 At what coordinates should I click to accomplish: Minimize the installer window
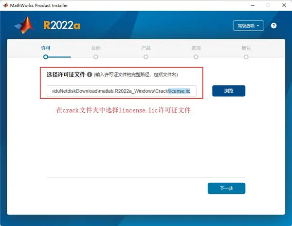click(253, 5)
